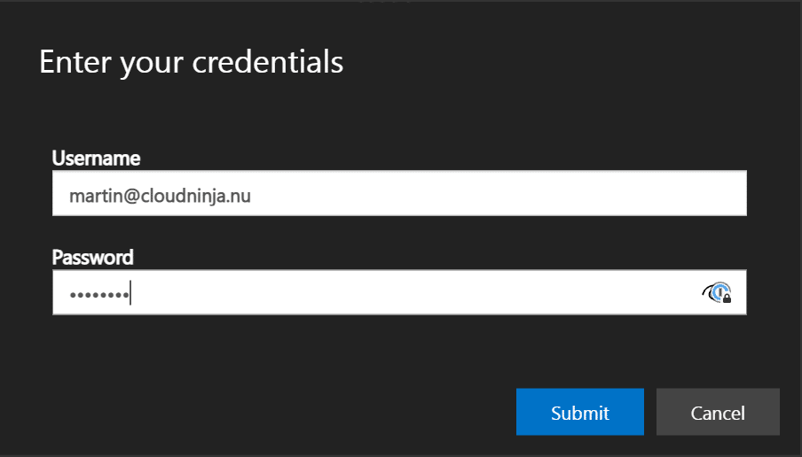Focus the Password input field
802x457 pixels.
click(x=399, y=292)
